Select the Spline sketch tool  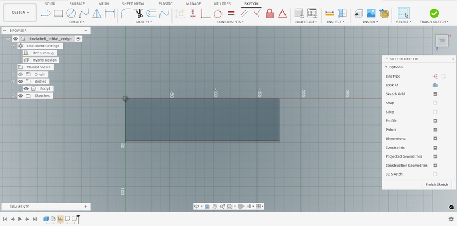(x=84, y=13)
